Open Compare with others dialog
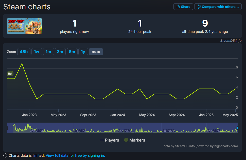 (218, 7)
